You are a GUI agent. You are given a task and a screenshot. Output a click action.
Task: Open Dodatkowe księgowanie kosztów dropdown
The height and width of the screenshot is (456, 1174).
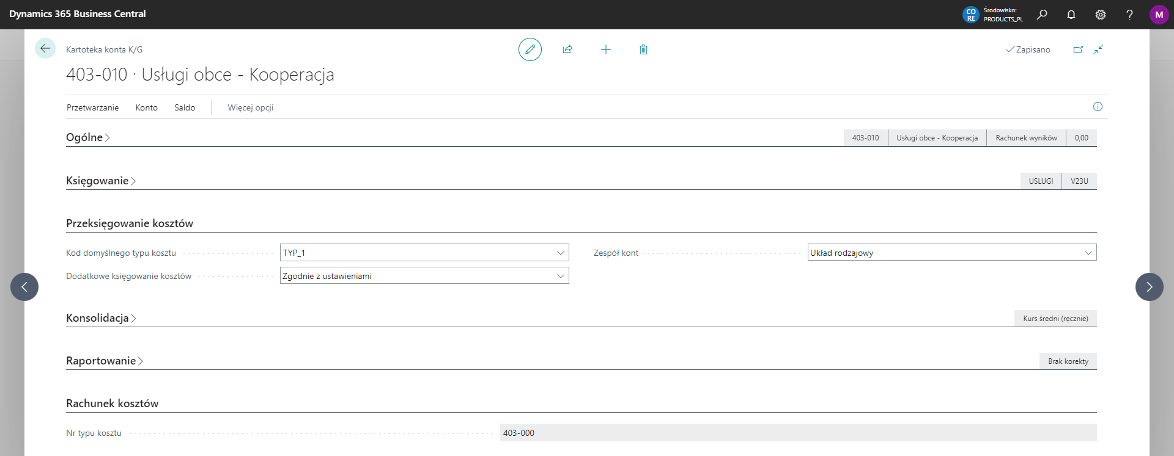coord(560,276)
